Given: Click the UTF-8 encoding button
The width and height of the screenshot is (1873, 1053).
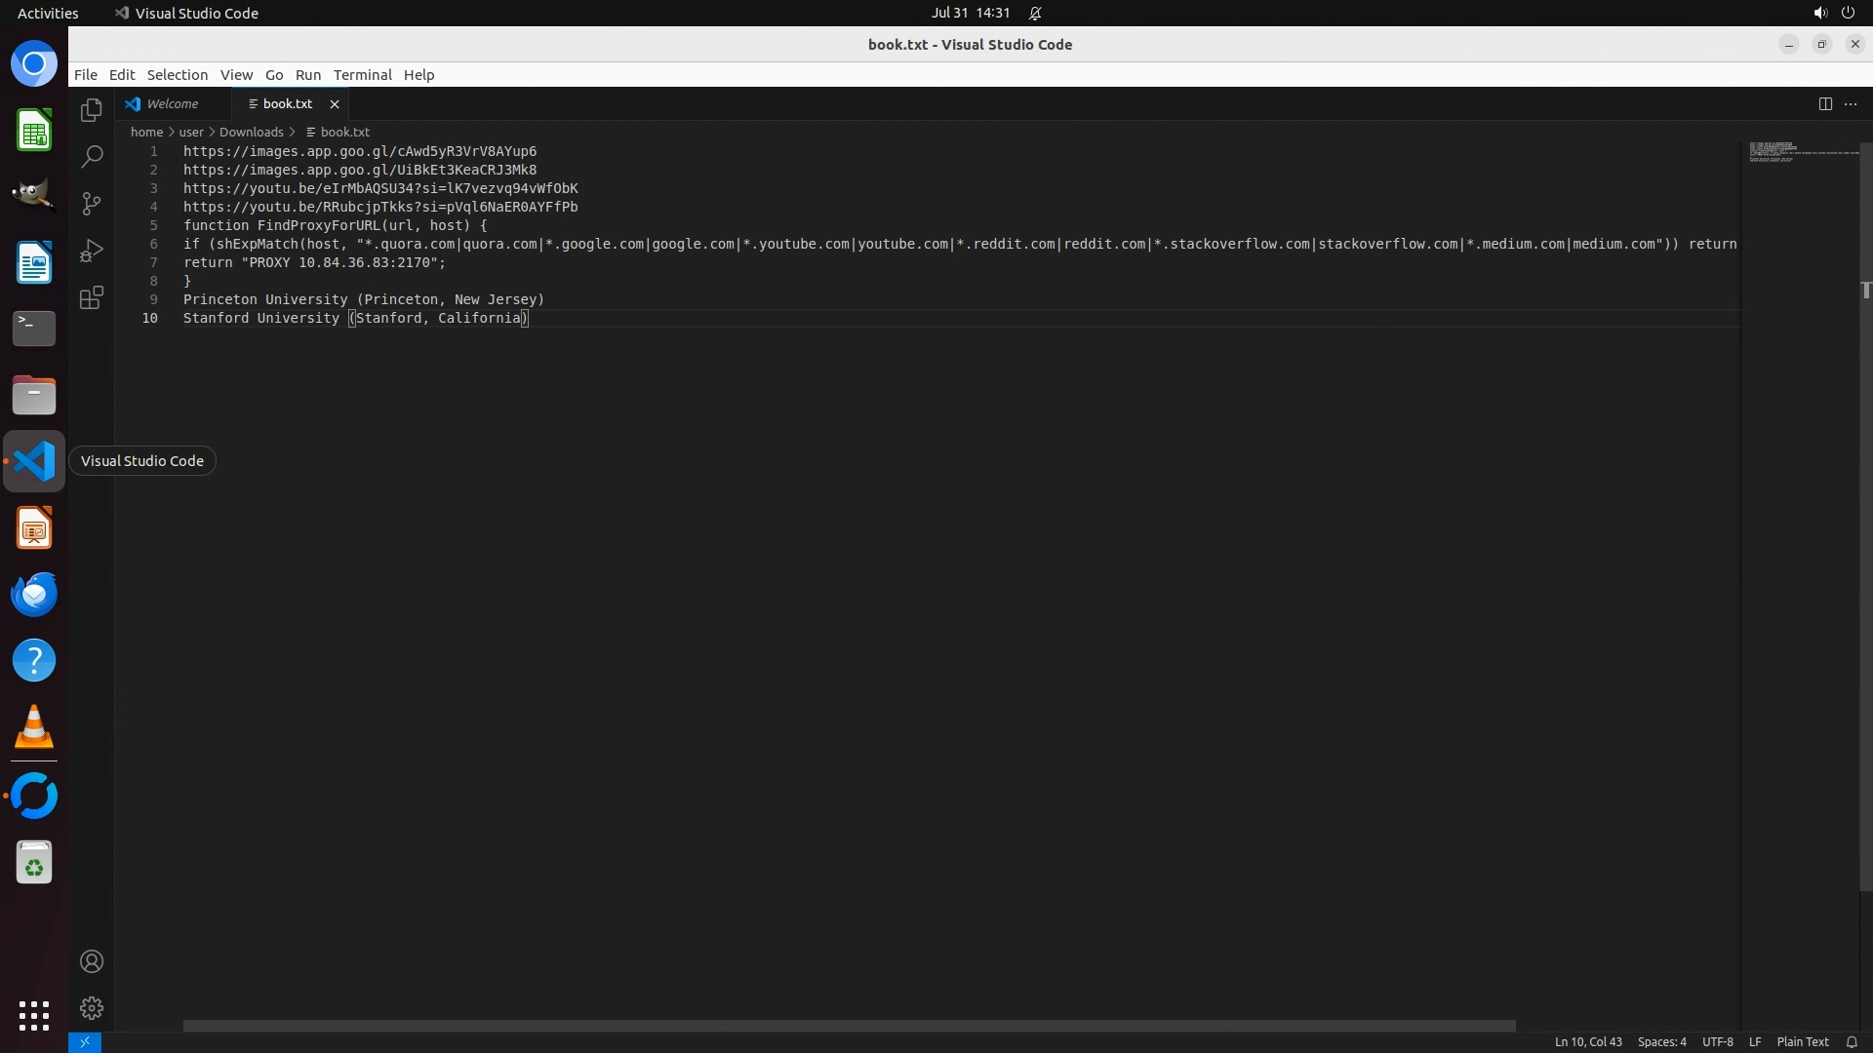Looking at the screenshot, I should pos(1717,1042).
